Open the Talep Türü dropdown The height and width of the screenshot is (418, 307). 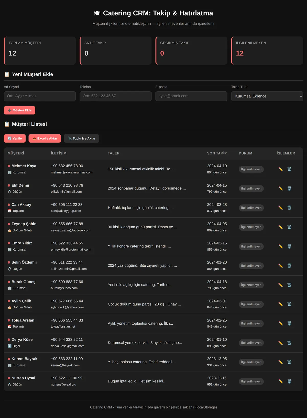(267, 96)
